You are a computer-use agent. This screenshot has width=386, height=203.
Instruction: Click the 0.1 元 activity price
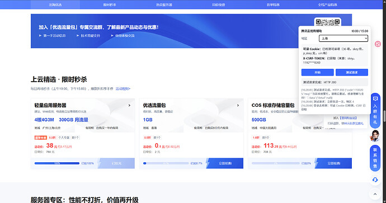160,146
